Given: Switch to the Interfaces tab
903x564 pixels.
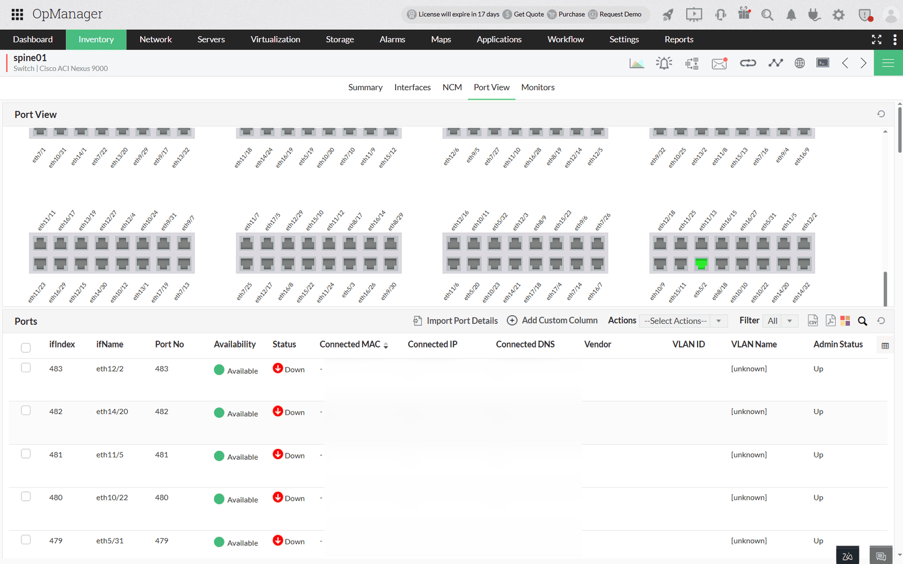Looking at the screenshot, I should (413, 87).
